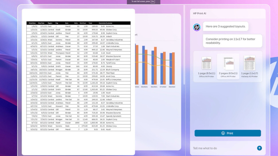Click 'Howard' rep in the 4/27/22 row
The width and height of the screenshot is (278, 156).
[x=59, y=106]
